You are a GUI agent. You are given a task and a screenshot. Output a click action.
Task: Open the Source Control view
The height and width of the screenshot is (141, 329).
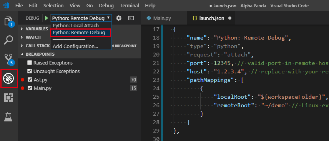[9, 59]
